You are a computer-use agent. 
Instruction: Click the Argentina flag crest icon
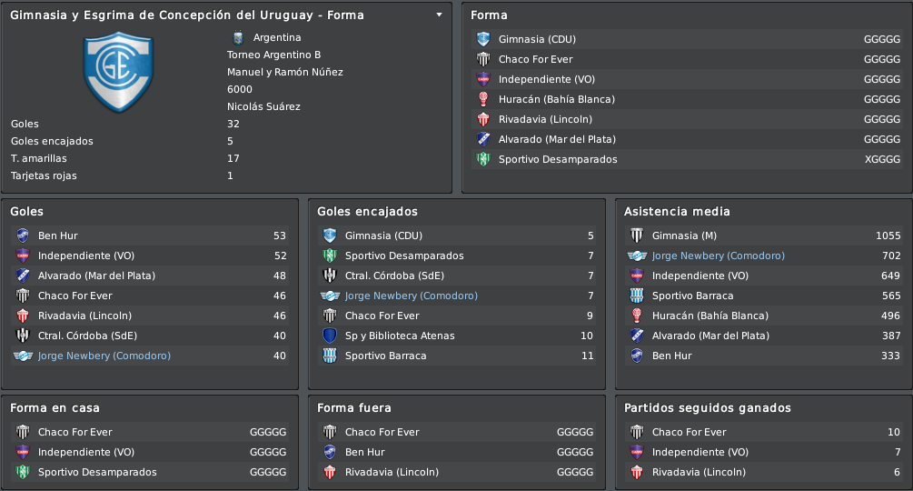pyautogui.click(x=238, y=38)
